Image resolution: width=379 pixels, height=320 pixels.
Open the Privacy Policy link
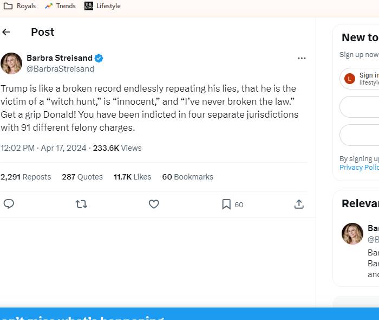pos(359,168)
